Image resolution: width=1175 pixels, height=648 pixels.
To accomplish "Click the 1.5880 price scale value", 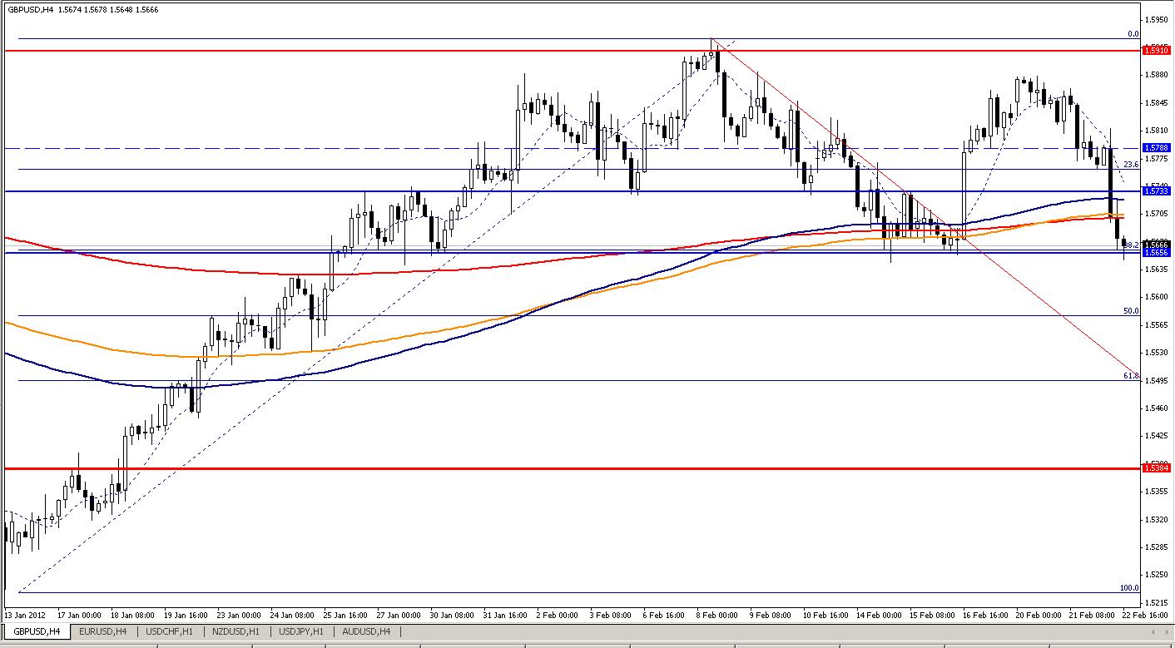I will point(1158,75).
